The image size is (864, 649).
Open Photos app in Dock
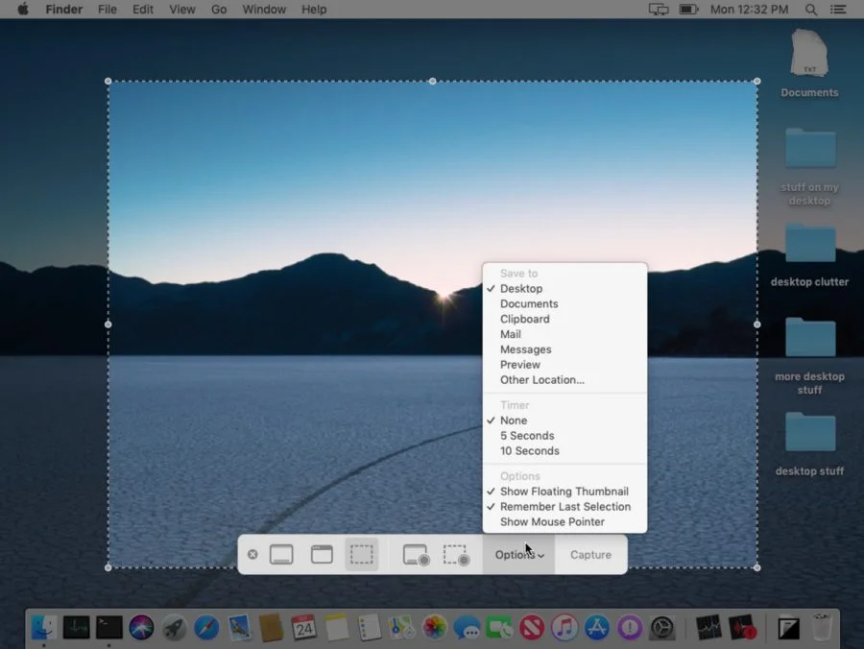(x=435, y=628)
